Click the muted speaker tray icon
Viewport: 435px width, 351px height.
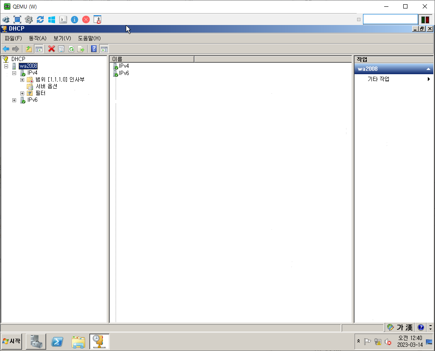(388, 342)
